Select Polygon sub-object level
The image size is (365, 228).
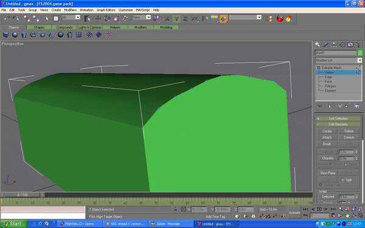pyautogui.click(x=330, y=86)
